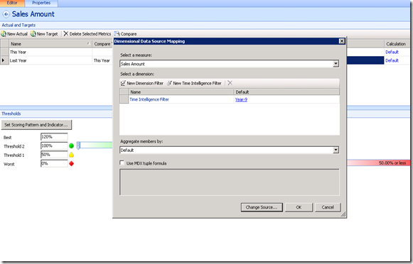Screen dimensions: 413x264
Task: Click the Compare toolbar button
Action: tap(126, 33)
